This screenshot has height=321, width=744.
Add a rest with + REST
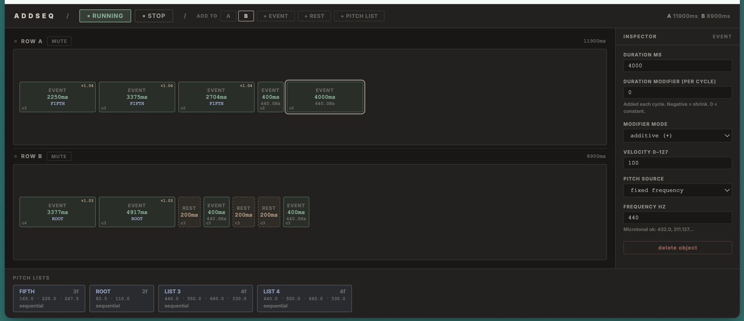(314, 16)
